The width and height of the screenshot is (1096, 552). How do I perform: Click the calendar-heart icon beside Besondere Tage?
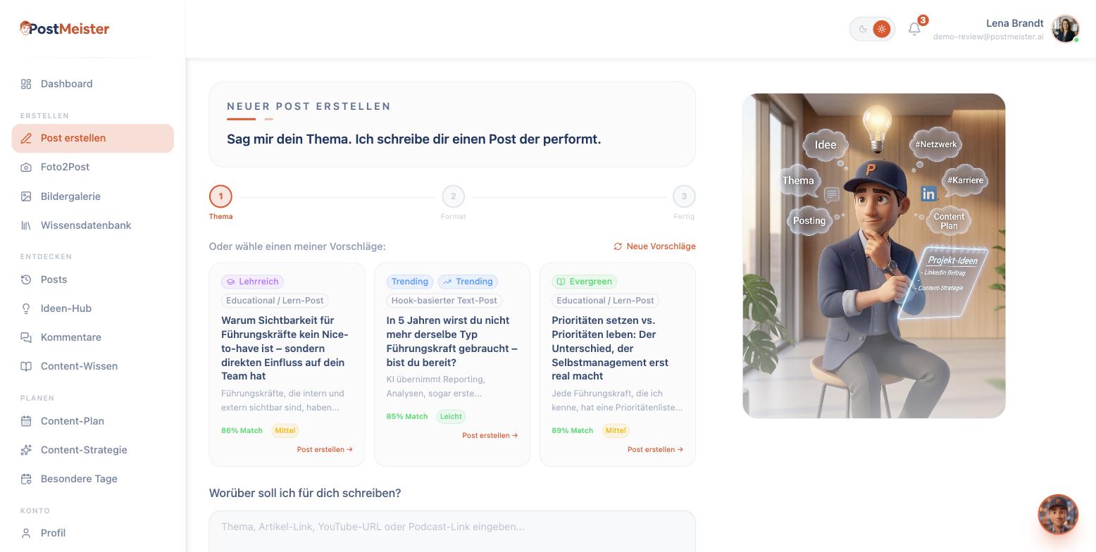pyautogui.click(x=26, y=479)
